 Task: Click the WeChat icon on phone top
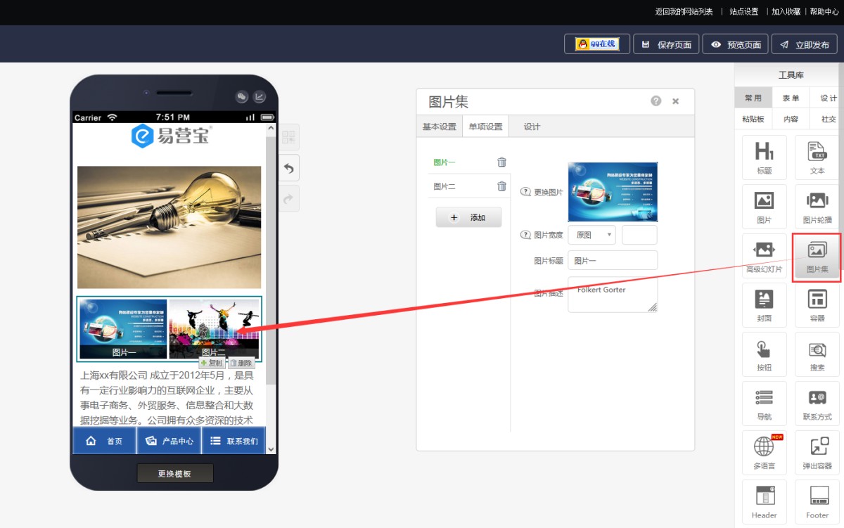coord(242,97)
